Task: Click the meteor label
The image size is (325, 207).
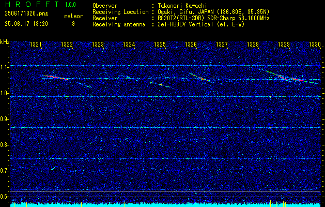Action: click(73, 16)
